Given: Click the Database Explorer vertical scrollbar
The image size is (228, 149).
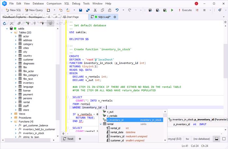Looking at the screenshot, I should 58,92.
